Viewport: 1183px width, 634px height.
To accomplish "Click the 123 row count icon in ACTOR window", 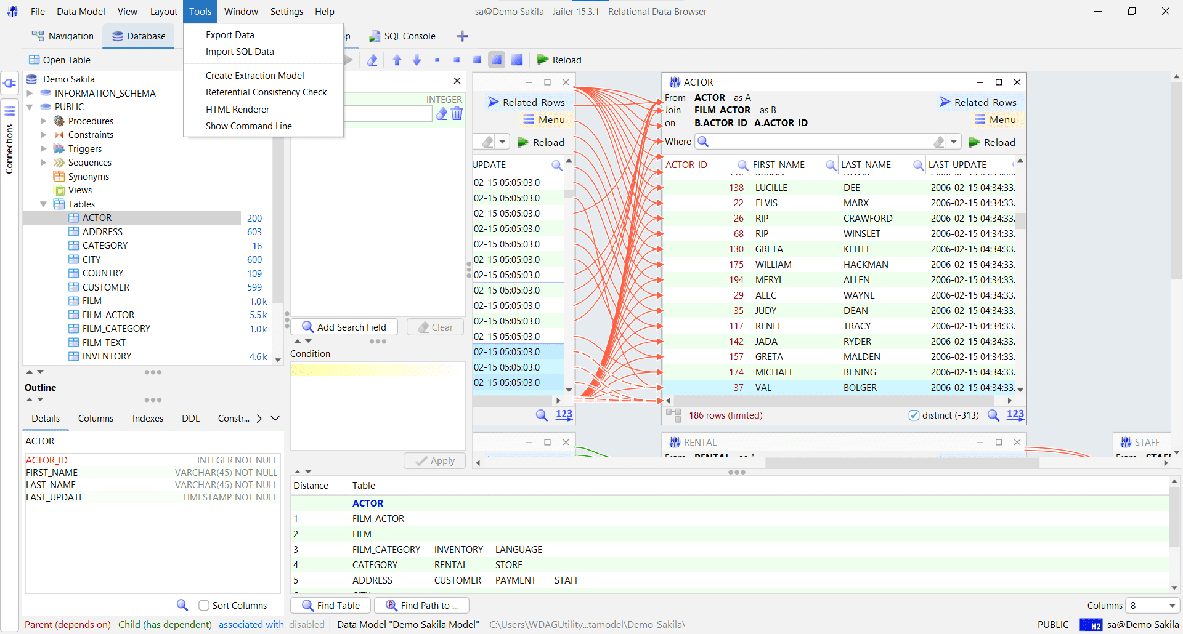I will point(1015,415).
